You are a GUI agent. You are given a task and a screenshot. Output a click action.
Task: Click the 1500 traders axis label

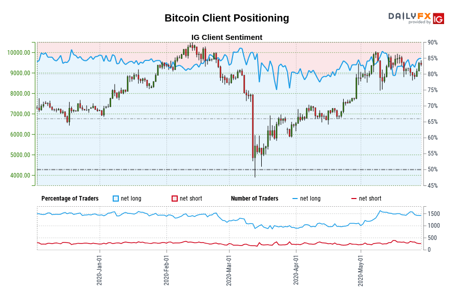pos(434,214)
